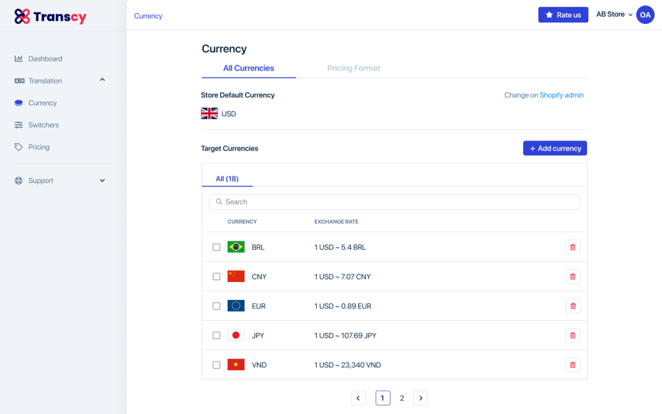Click the Add currency button

click(555, 148)
